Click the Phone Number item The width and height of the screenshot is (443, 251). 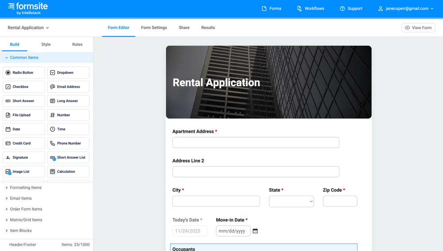[68, 143]
